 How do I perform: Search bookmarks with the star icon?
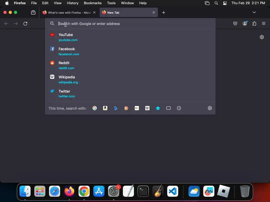[158, 108]
